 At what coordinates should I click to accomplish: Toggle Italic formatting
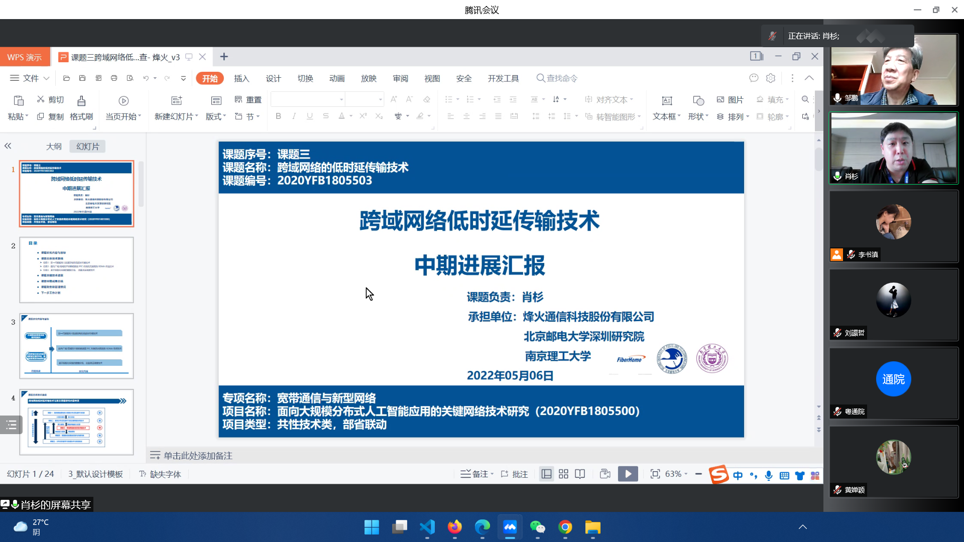(294, 116)
